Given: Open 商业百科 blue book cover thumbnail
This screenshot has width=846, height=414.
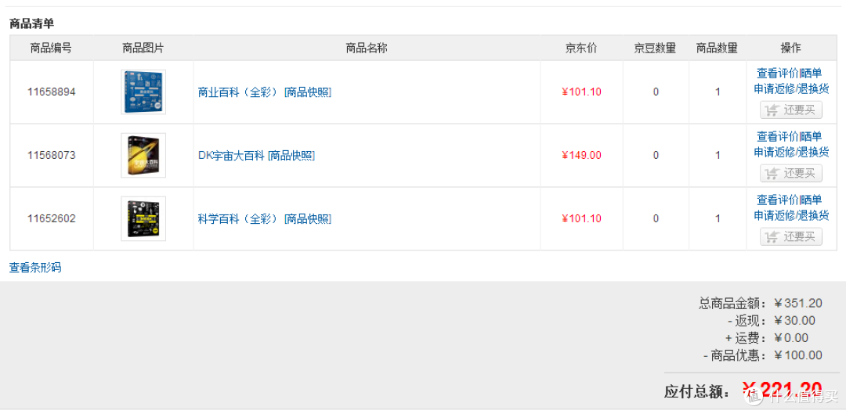Looking at the screenshot, I should [x=143, y=92].
